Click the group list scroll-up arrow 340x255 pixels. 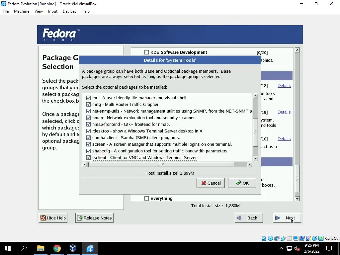tap(297, 50)
